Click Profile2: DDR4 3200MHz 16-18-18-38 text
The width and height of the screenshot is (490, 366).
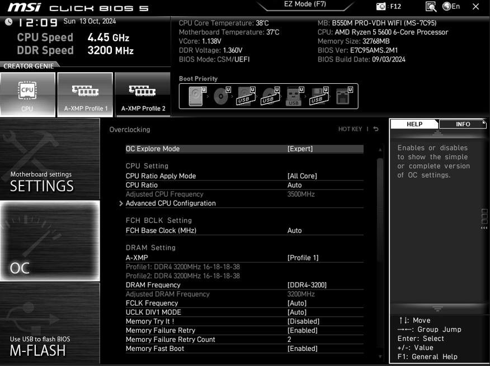(183, 276)
